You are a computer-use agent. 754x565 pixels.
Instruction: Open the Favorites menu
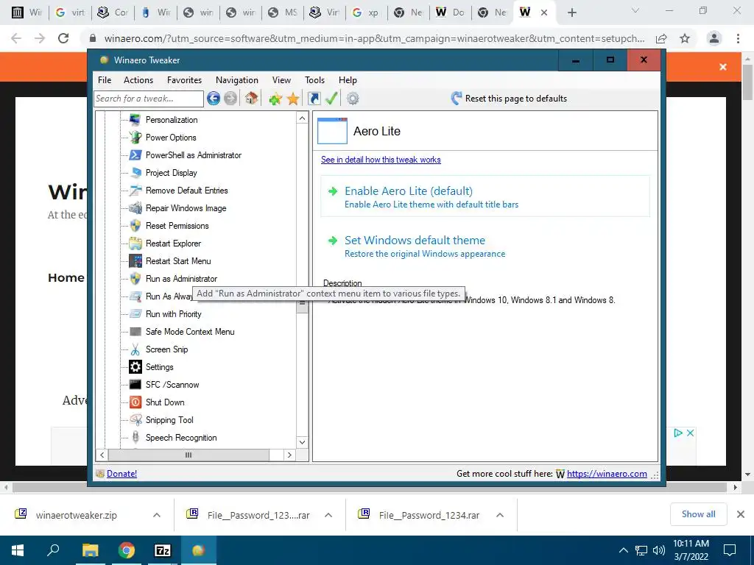click(x=184, y=80)
